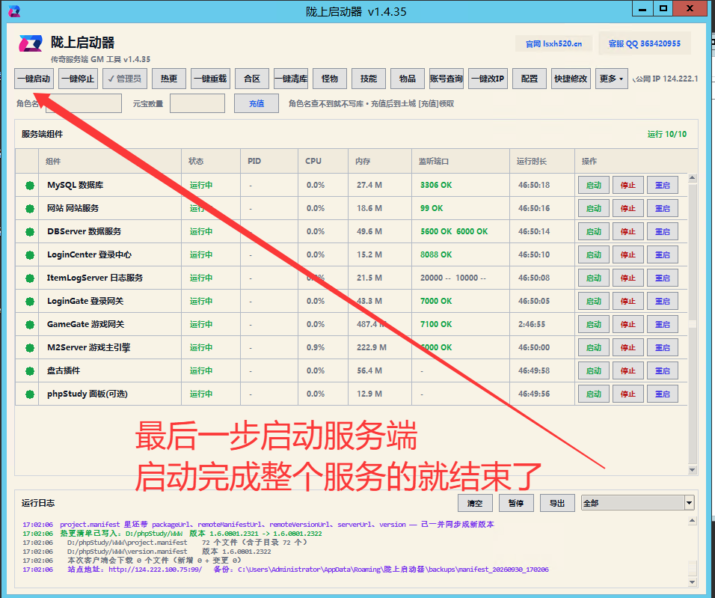Screen dimensions: 715x598
Task: Click the 运行 10/10 status text
Action: [x=666, y=134]
